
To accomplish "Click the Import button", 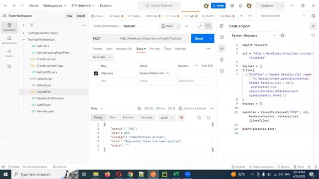I will (81, 16).
